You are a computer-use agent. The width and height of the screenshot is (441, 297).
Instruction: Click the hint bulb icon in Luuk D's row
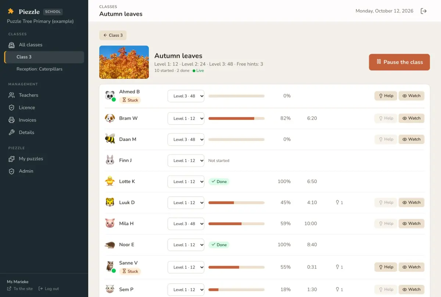coord(337,202)
